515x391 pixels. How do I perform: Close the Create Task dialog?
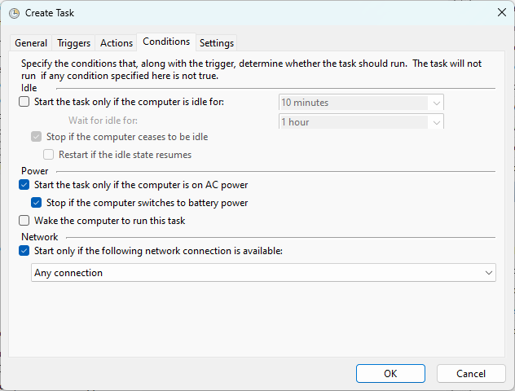501,13
